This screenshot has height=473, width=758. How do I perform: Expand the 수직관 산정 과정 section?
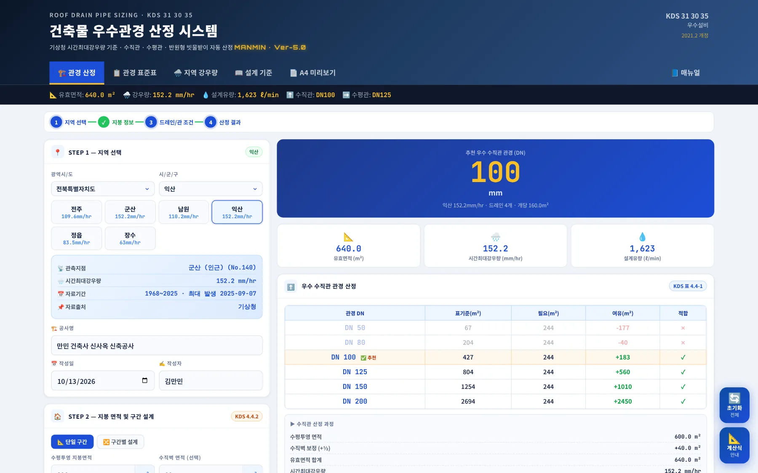(312, 424)
